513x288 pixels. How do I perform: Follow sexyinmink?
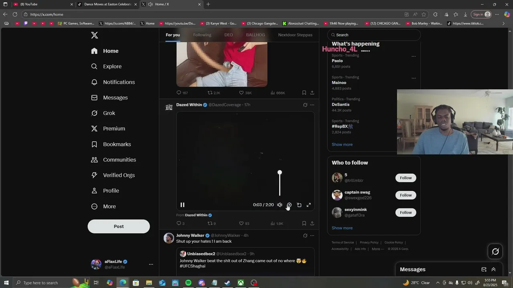(x=406, y=212)
